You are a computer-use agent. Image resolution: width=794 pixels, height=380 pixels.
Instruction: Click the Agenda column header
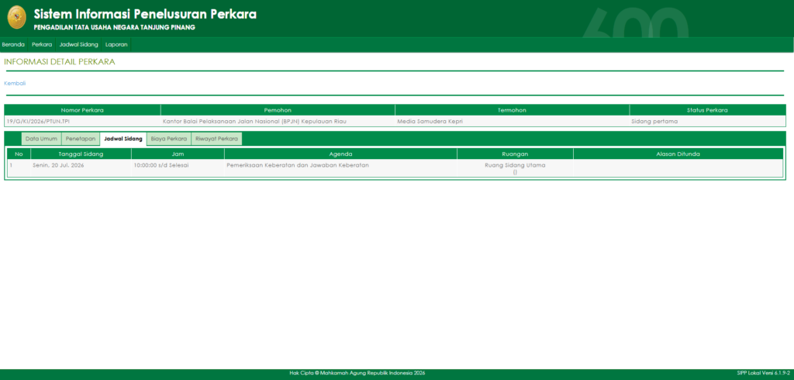(341, 154)
